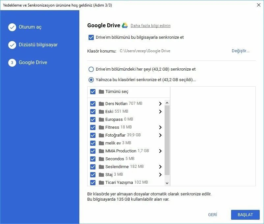Viewport: 264px width, 224px height.
Task: Expand the Fitness folder chevron
Action: 160,127
